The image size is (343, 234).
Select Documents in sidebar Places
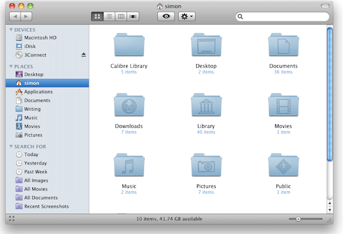click(47, 100)
